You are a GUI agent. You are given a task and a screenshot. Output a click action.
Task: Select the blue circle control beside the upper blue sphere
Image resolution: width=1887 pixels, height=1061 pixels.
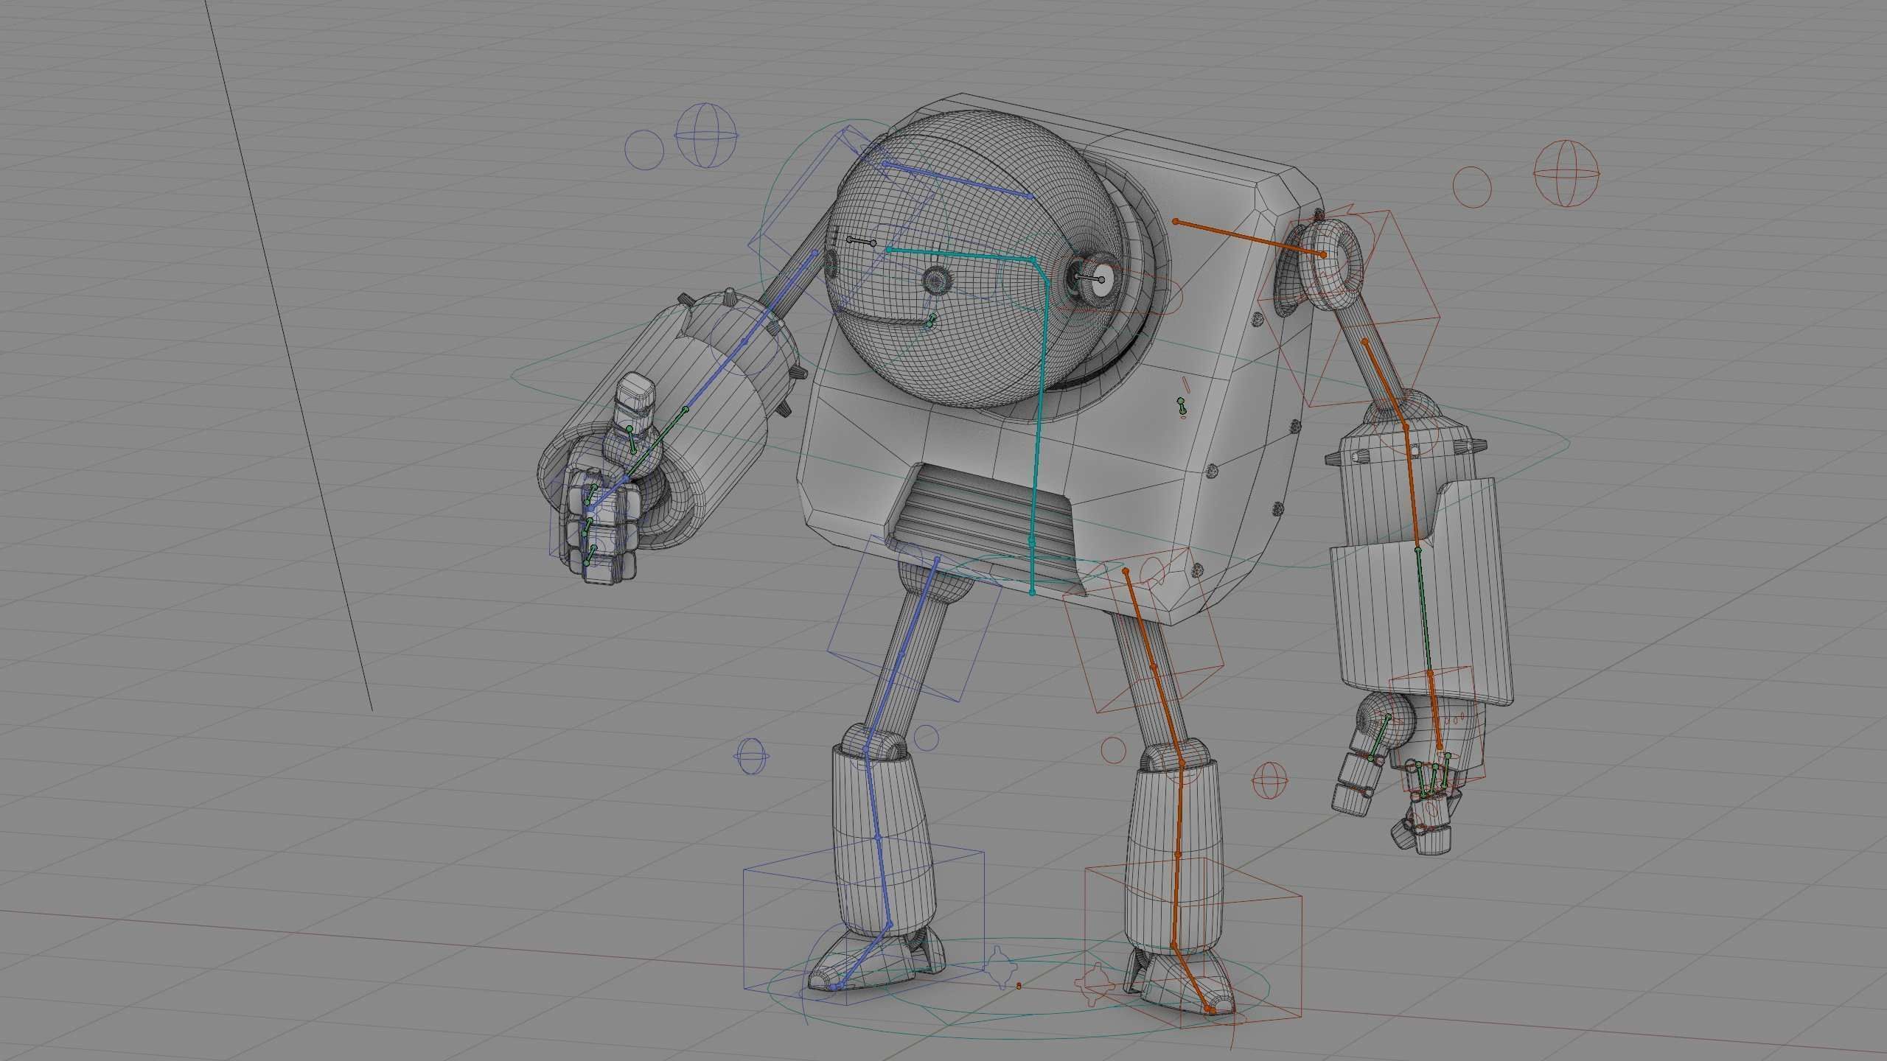[x=644, y=150]
